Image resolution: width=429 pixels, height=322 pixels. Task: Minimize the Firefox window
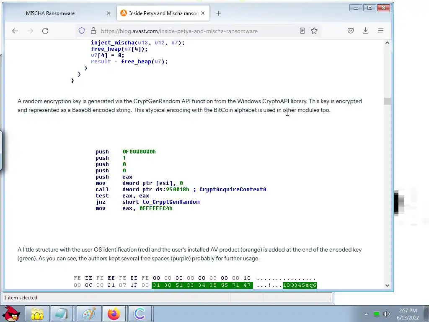356,8
